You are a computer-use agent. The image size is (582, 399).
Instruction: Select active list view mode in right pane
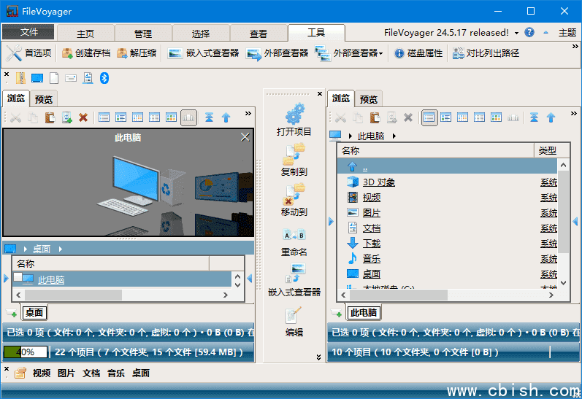coord(429,118)
